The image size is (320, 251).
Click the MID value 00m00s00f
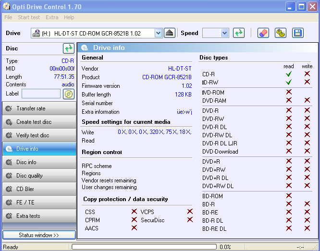click(x=62, y=69)
